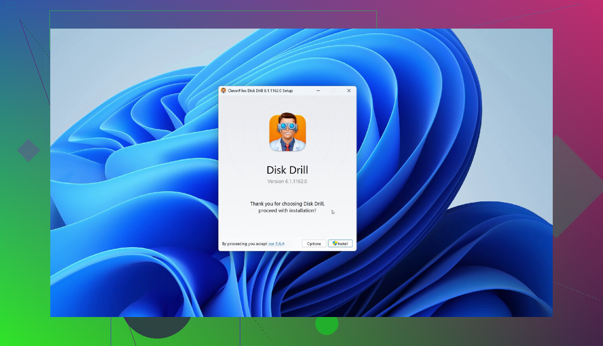Click the Disk Drill mascot logo
Image resolution: width=603 pixels, height=346 pixels.
[x=287, y=132]
